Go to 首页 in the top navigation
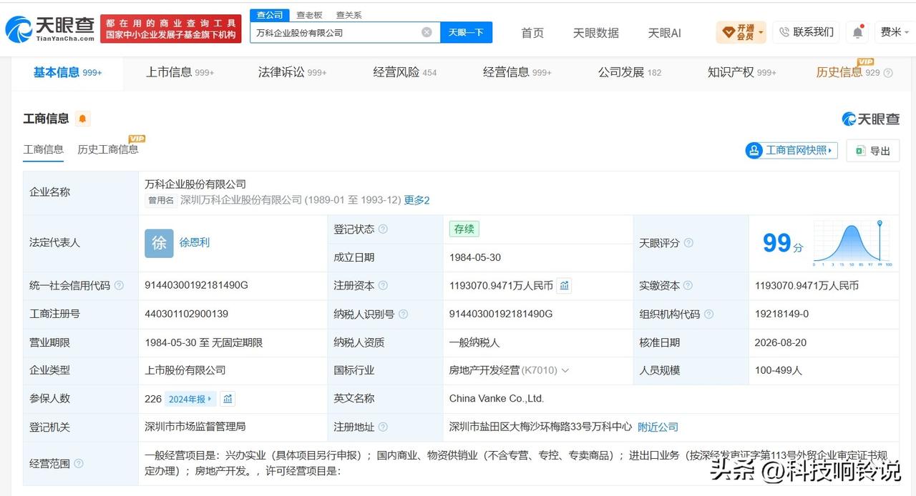The height and width of the screenshot is (496, 916). pos(532,33)
